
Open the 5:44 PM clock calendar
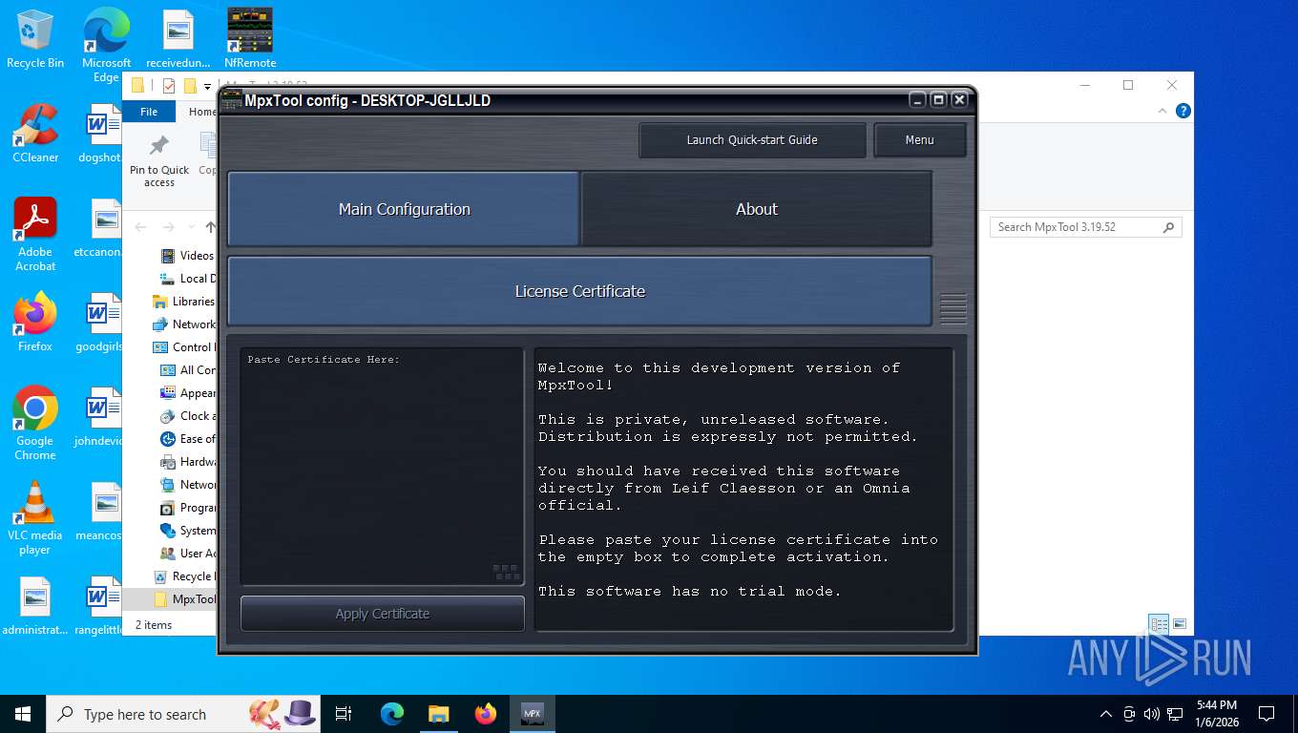(1216, 714)
